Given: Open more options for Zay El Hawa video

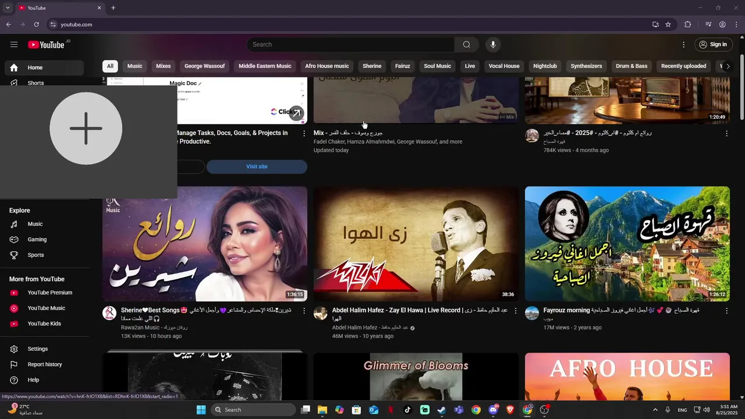Looking at the screenshot, I should (515, 311).
